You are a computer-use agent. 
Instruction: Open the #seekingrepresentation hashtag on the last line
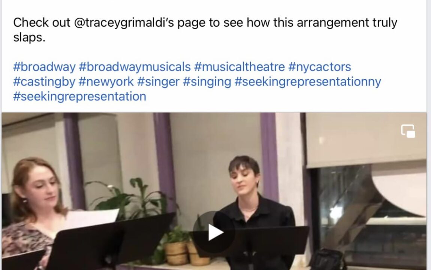tap(80, 96)
